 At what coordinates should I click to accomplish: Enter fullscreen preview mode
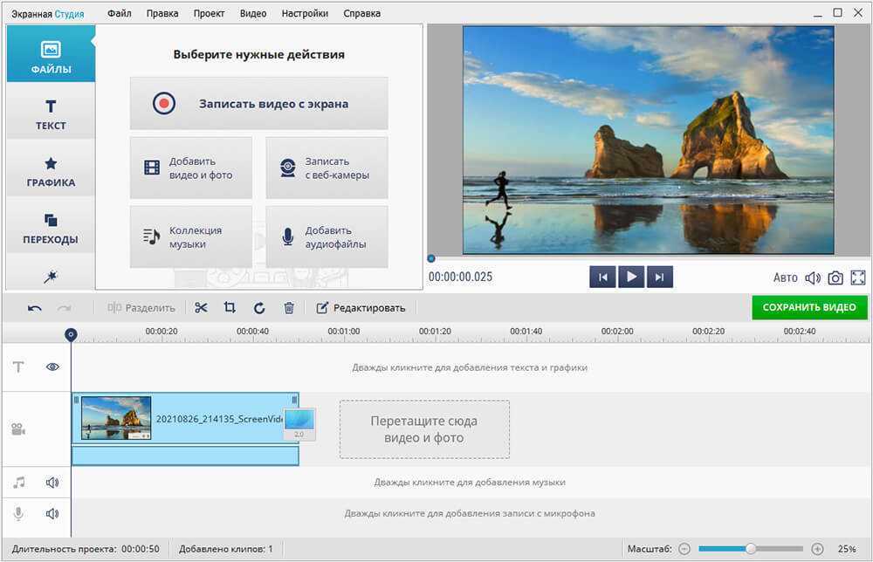pos(858,278)
